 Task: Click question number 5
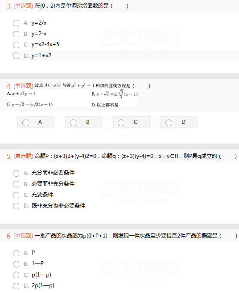(x=8, y=157)
